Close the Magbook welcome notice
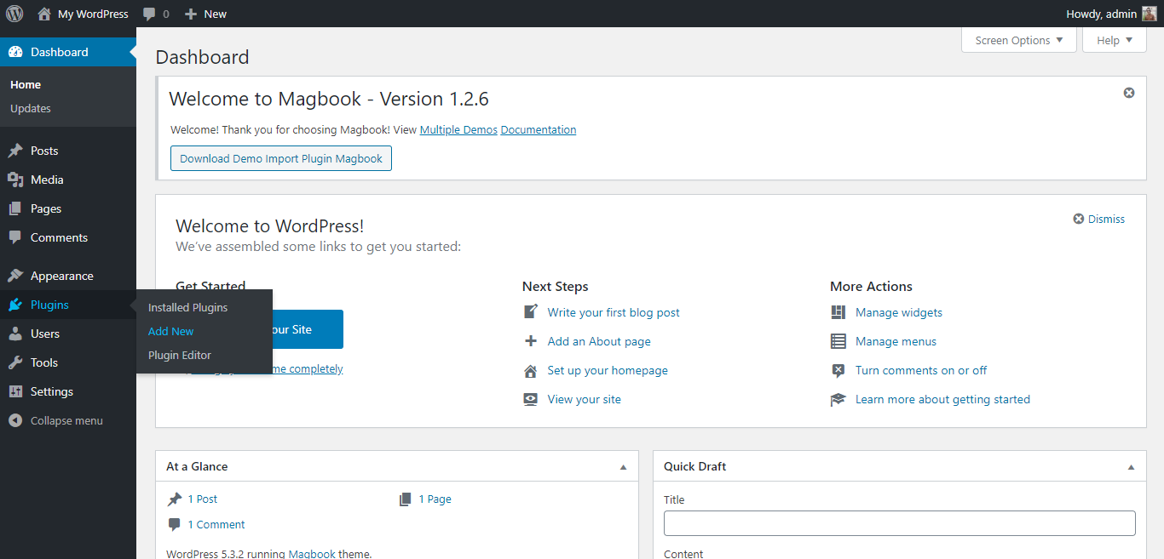The width and height of the screenshot is (1164, 559). (1129, 93)
